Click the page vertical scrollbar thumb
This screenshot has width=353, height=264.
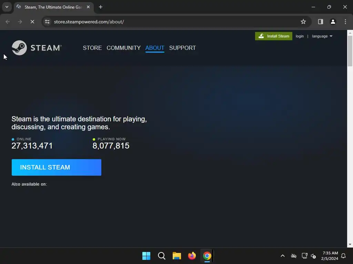coord(350,51)
